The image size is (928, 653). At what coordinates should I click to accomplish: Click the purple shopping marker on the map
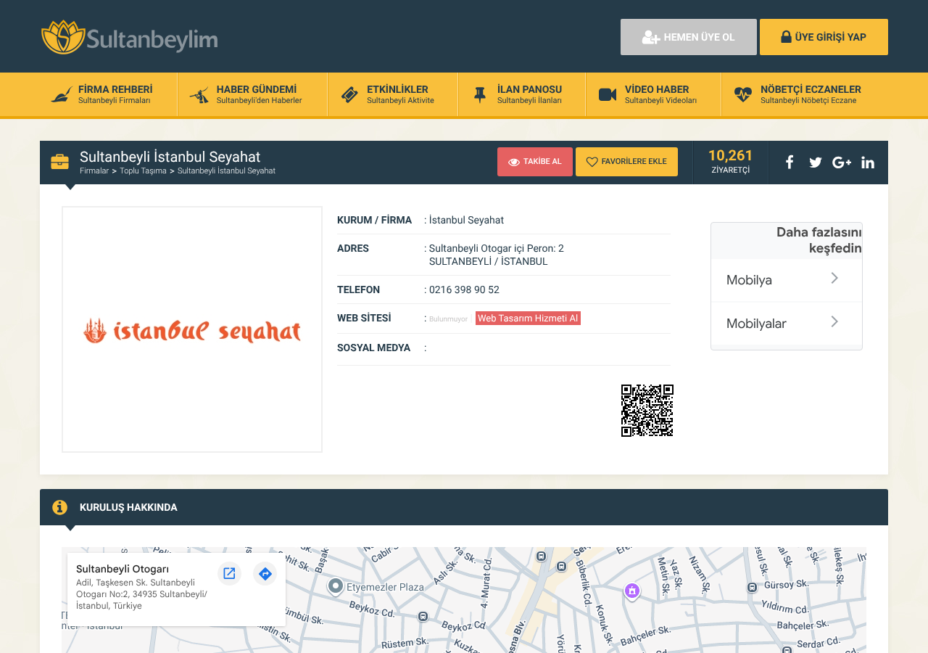632,591
